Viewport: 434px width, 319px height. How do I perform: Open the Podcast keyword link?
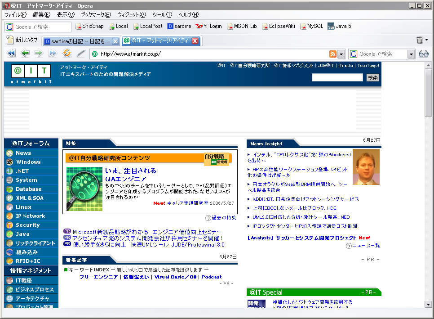(x=212, y=277)
